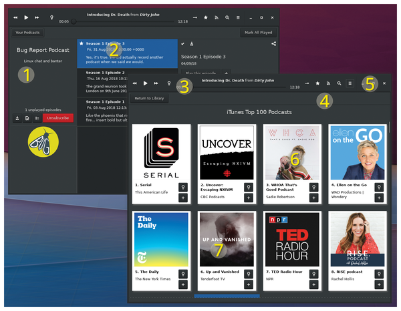Image resolution: width=401 pixels, height=311 pixels.
Task: Click the red Unsubscribe button
Action: click(57, 118)
